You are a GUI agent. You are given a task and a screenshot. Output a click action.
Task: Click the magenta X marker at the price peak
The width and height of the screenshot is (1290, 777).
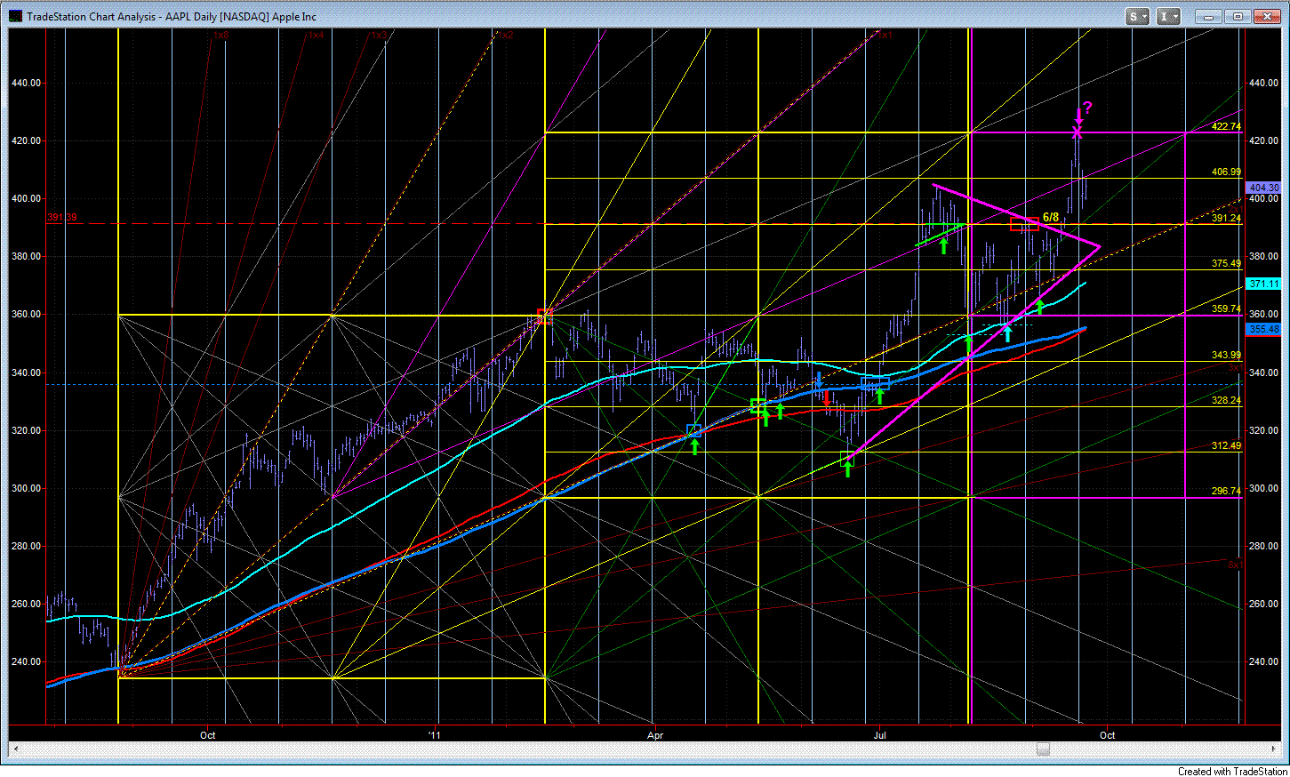coord(1078,132)
